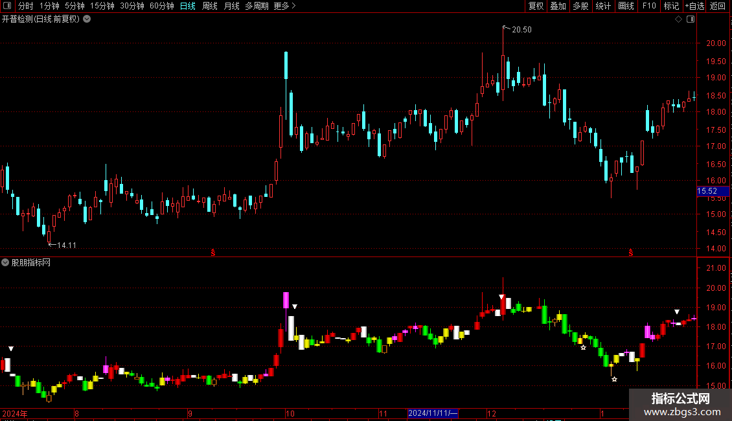Open the 多股 multi-stock view
Screen dimensions: 732x421
coord(580,6)
